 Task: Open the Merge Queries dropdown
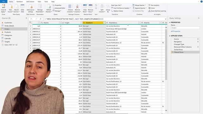139,5
